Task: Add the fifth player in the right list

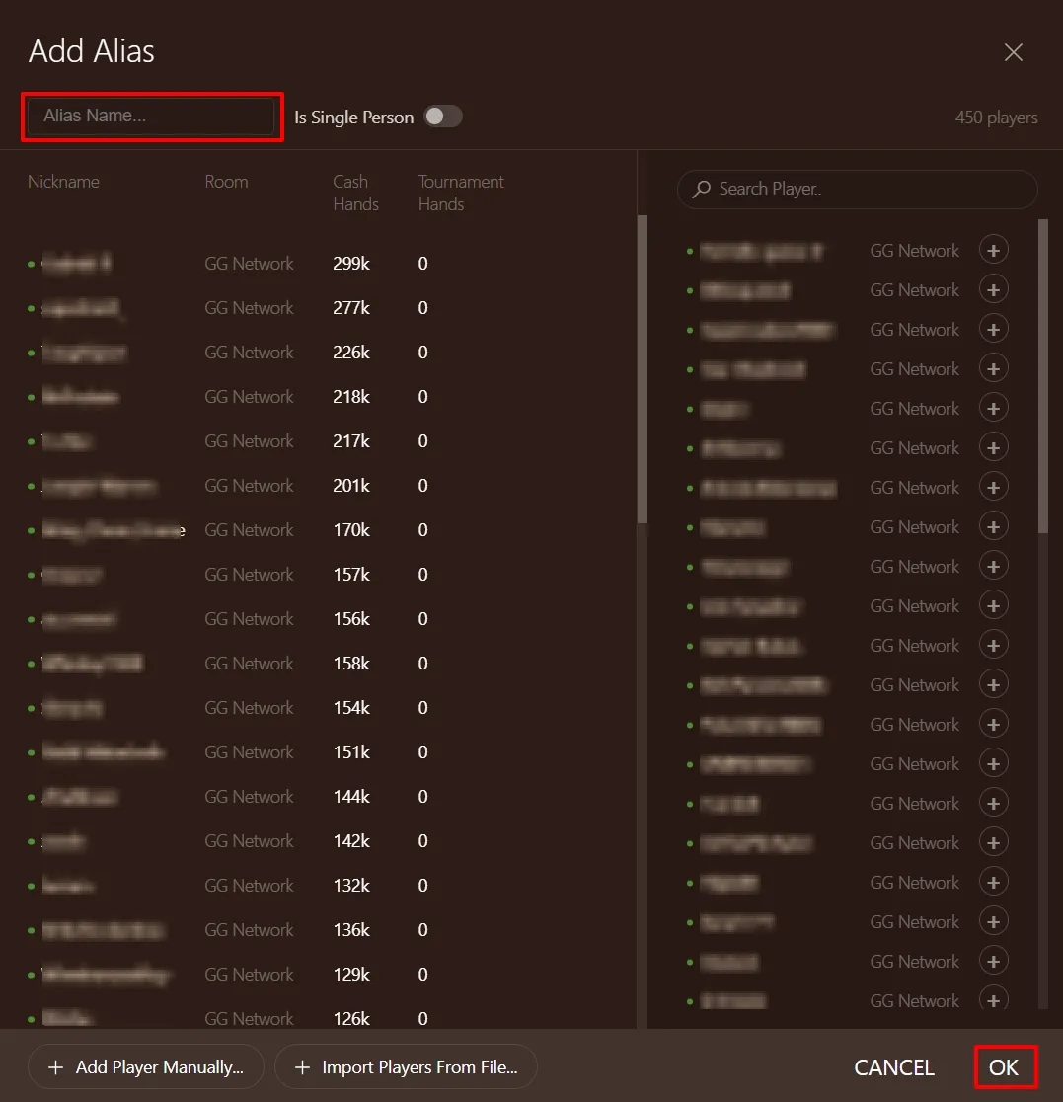Action: (x=993, y=409)
